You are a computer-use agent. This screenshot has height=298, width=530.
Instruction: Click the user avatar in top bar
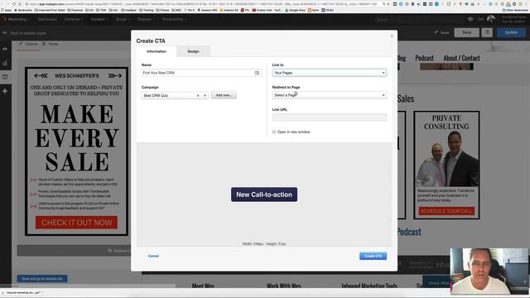[x=491, y=19]
